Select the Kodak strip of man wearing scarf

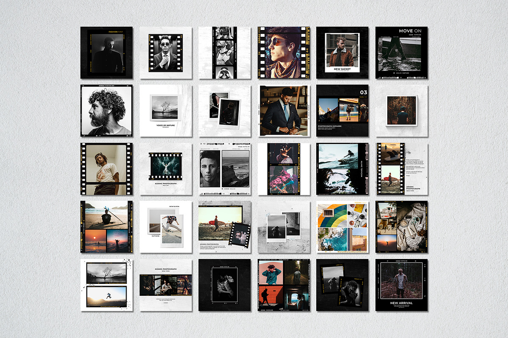click(283, 53)
